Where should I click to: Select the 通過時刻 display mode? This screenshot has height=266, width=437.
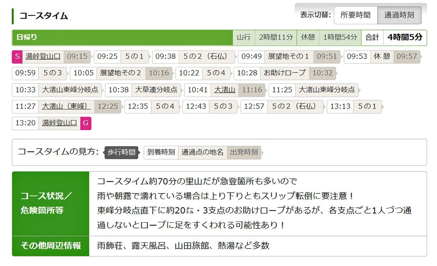(x=399, y=15)
